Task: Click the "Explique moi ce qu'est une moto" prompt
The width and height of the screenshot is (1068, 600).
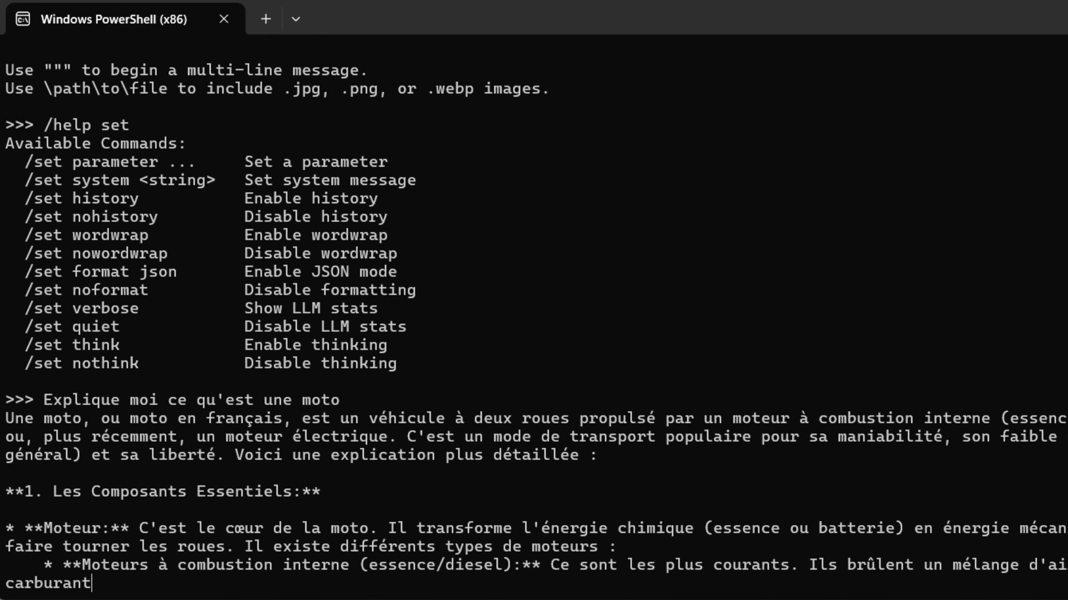Action: [x=191, y=400]
